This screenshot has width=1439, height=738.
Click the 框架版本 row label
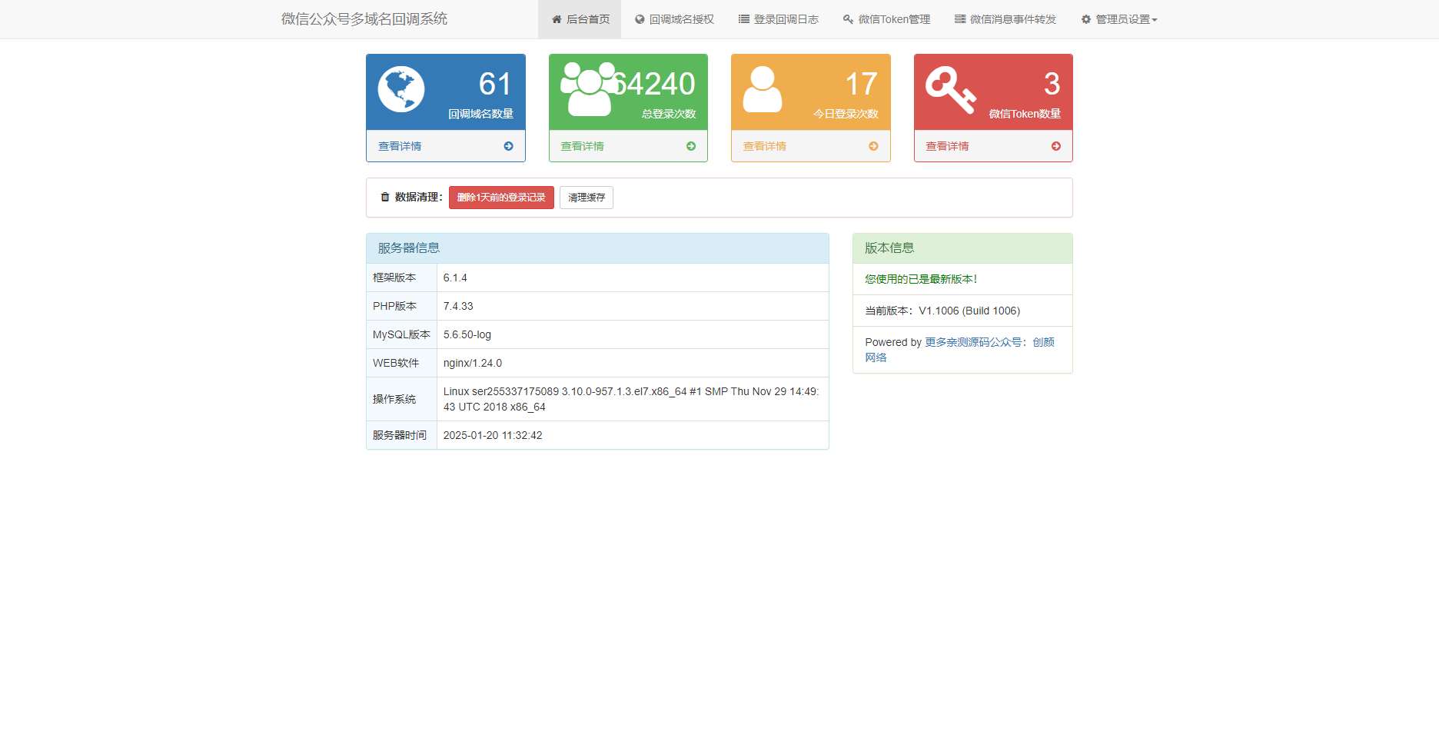click(394, 278)
